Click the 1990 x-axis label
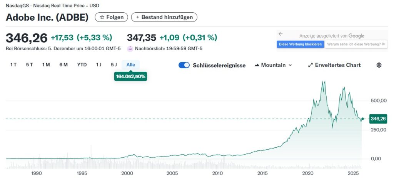 37,173
